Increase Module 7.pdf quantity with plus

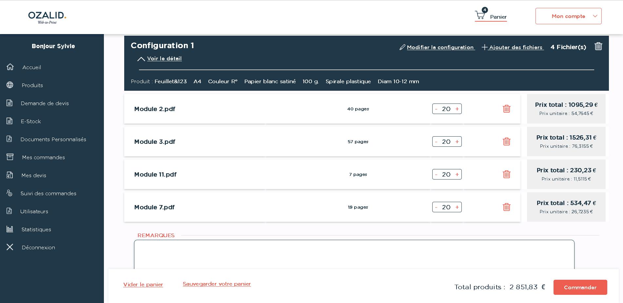tap(457, 207)
